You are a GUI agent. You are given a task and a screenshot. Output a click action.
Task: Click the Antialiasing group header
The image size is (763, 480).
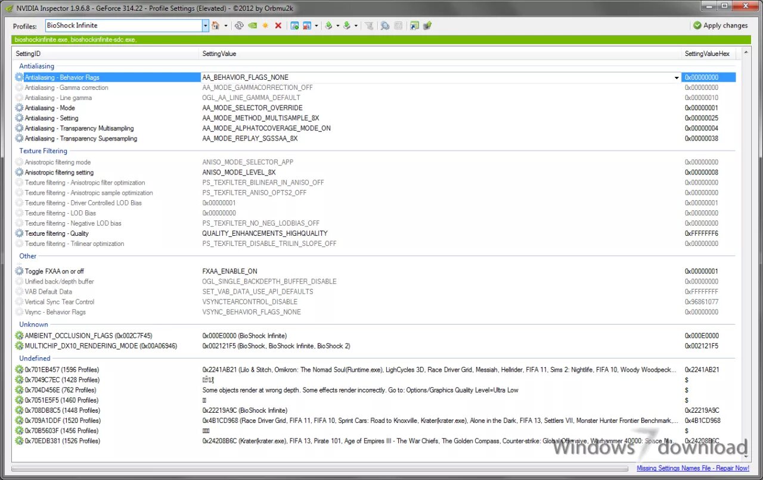point(36,66)
